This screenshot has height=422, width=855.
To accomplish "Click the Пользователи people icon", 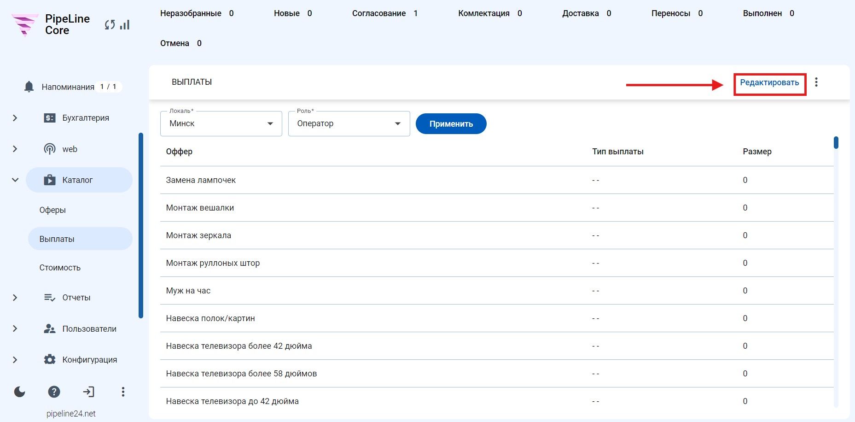I will tap(49, 328).
